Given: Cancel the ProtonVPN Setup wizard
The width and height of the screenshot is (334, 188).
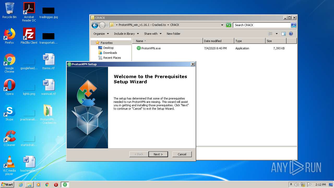Looking at the screenshot, I should click(x=182, y=154).
